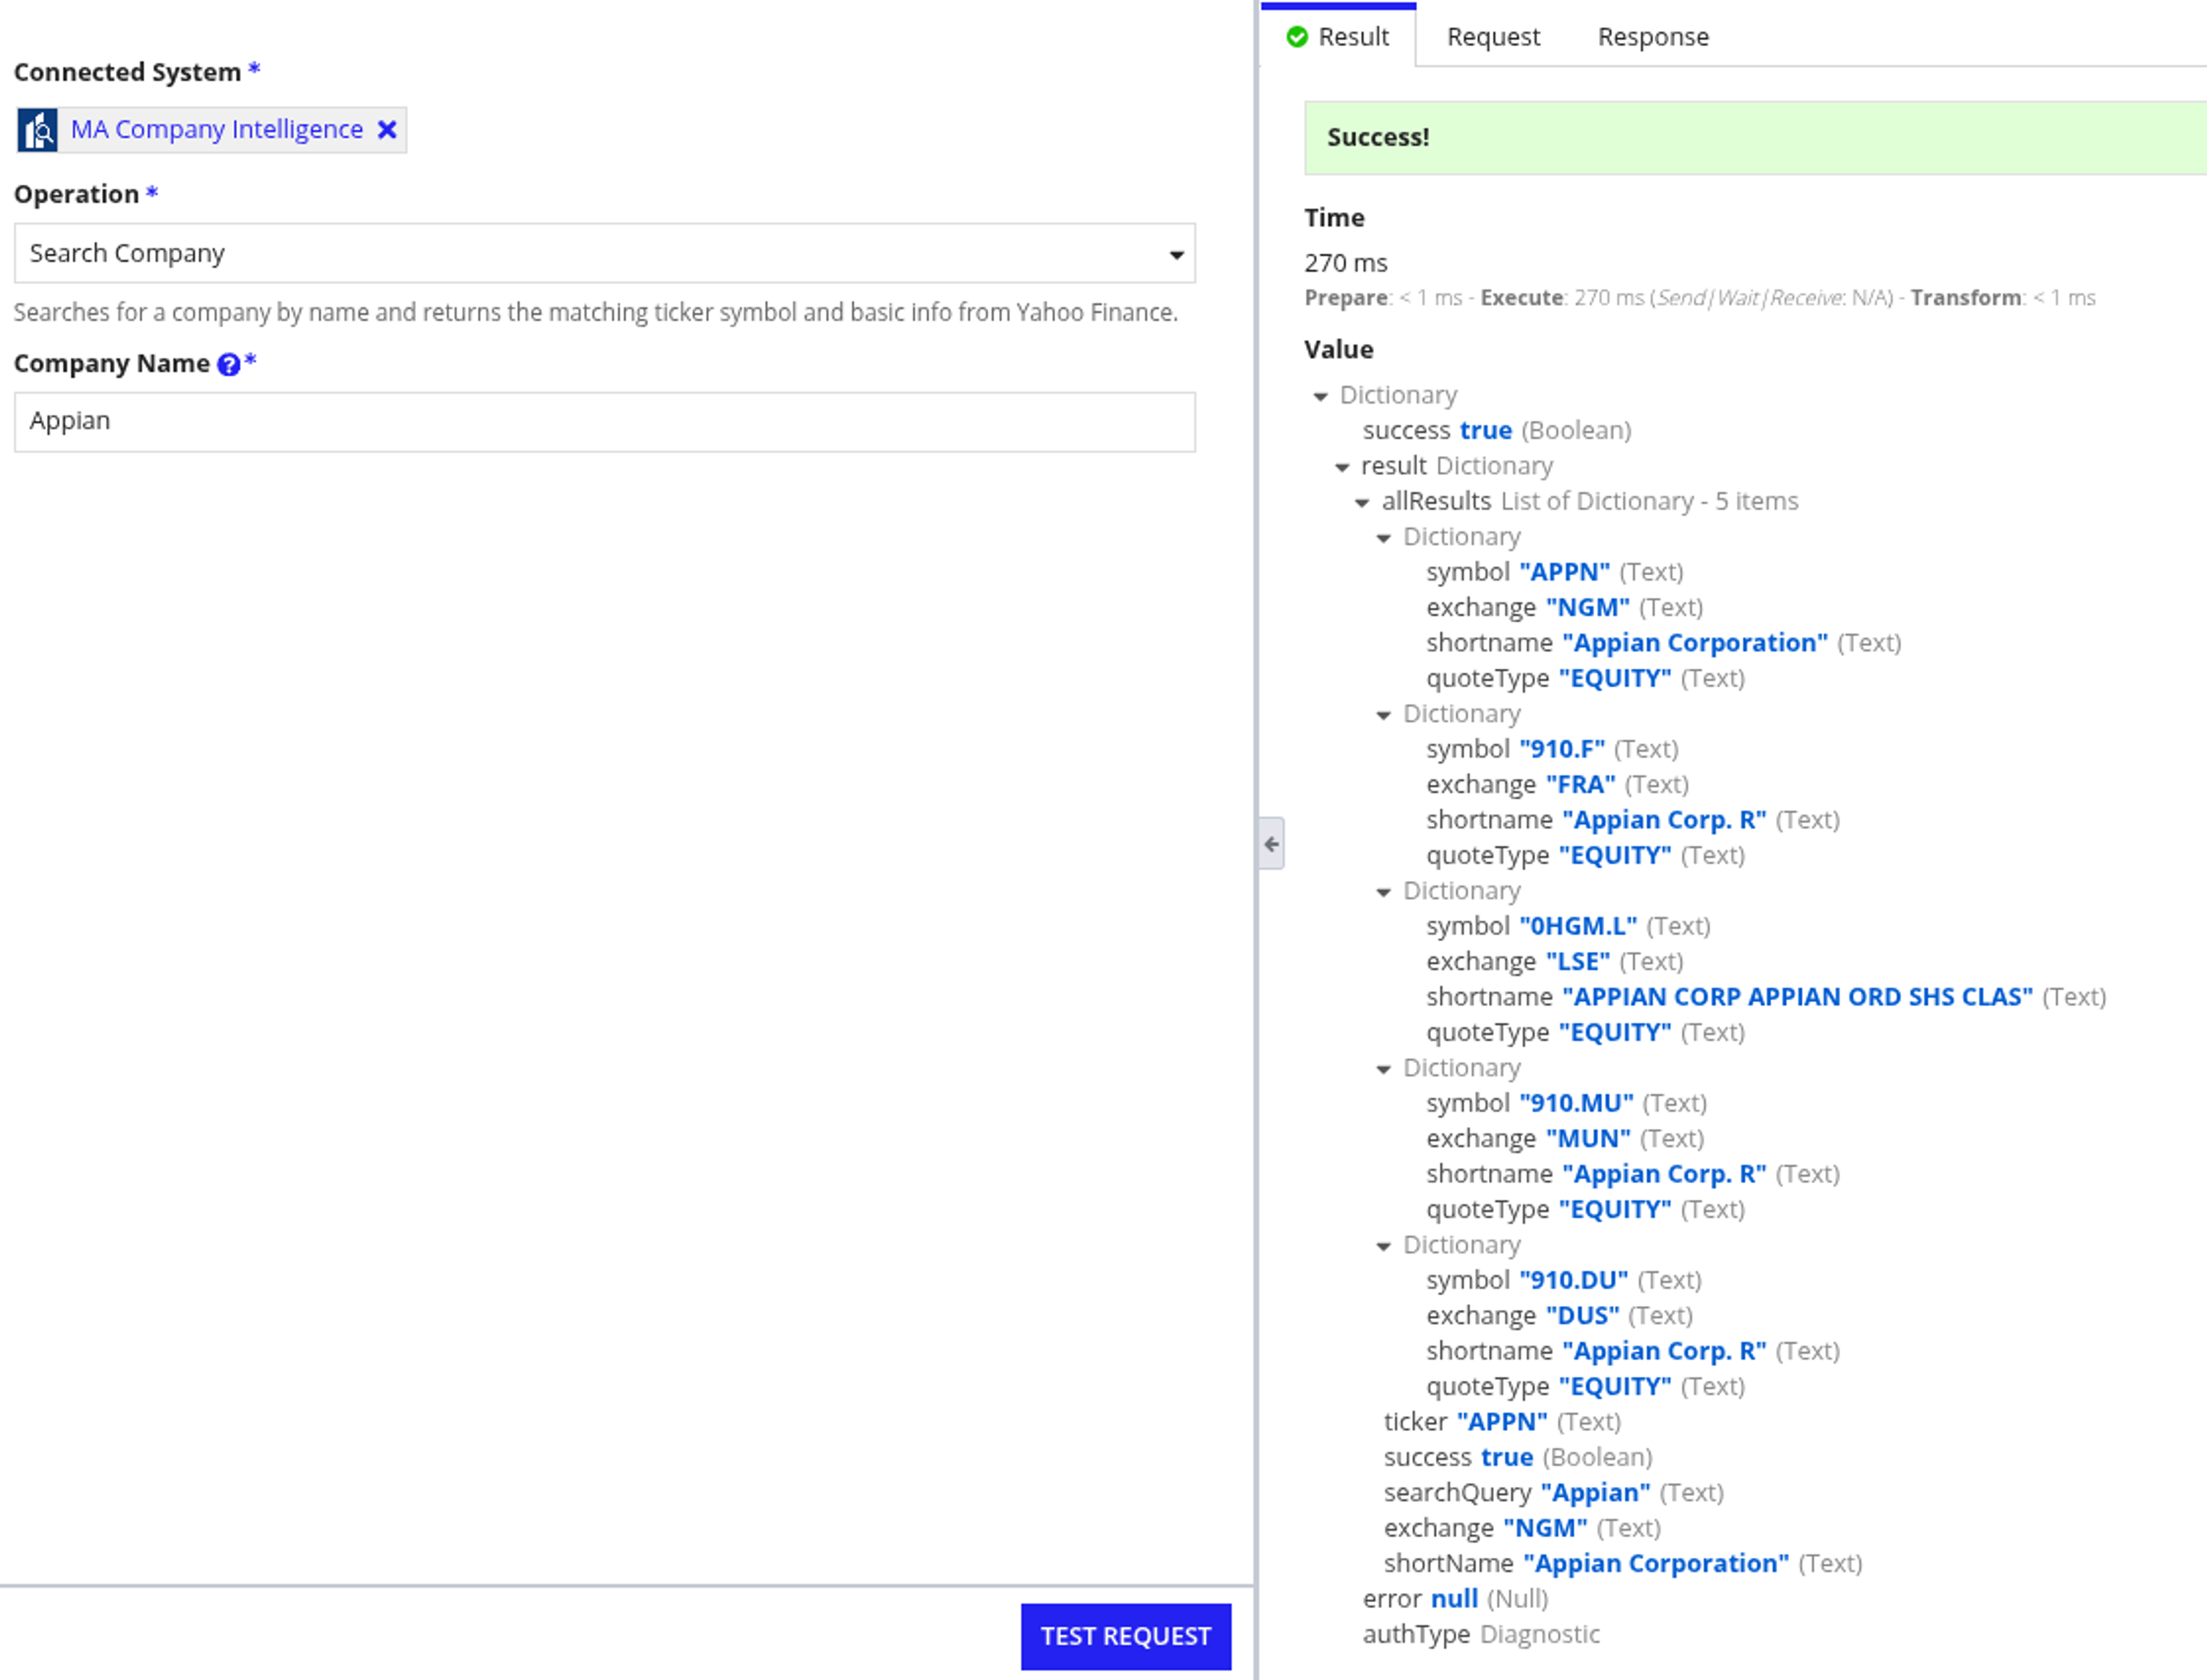The width and height of the screenshot is (2207, 1680).
Task: Click the symbol "910.DU" value
Action: tap(1573, 1280)
